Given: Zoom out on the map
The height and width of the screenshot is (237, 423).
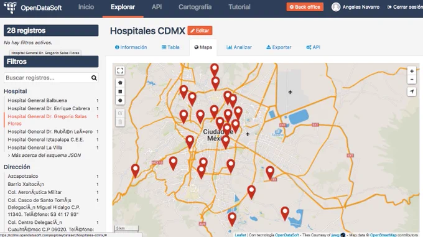Looking at the screenshot, I should (x=412, y=80).
